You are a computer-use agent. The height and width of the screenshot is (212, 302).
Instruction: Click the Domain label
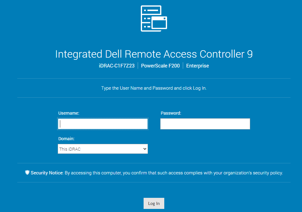pos(66,139)
